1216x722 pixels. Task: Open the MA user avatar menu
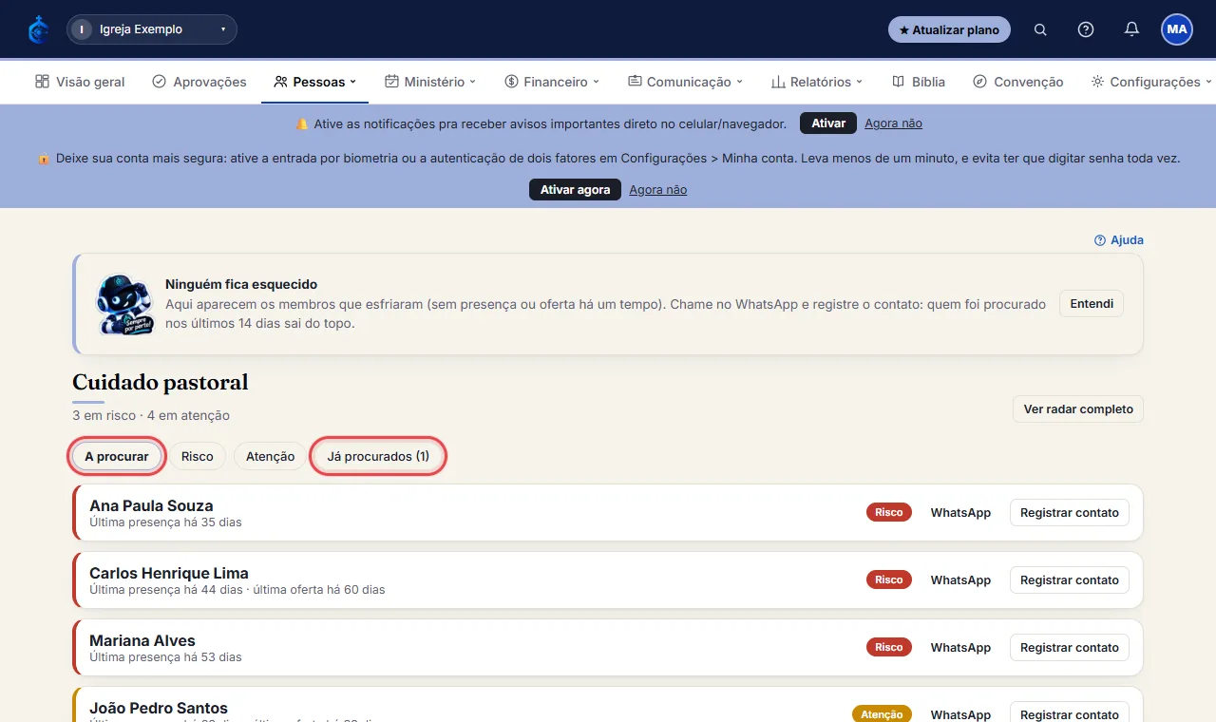pyautogui.click(x=1177, y=29)
